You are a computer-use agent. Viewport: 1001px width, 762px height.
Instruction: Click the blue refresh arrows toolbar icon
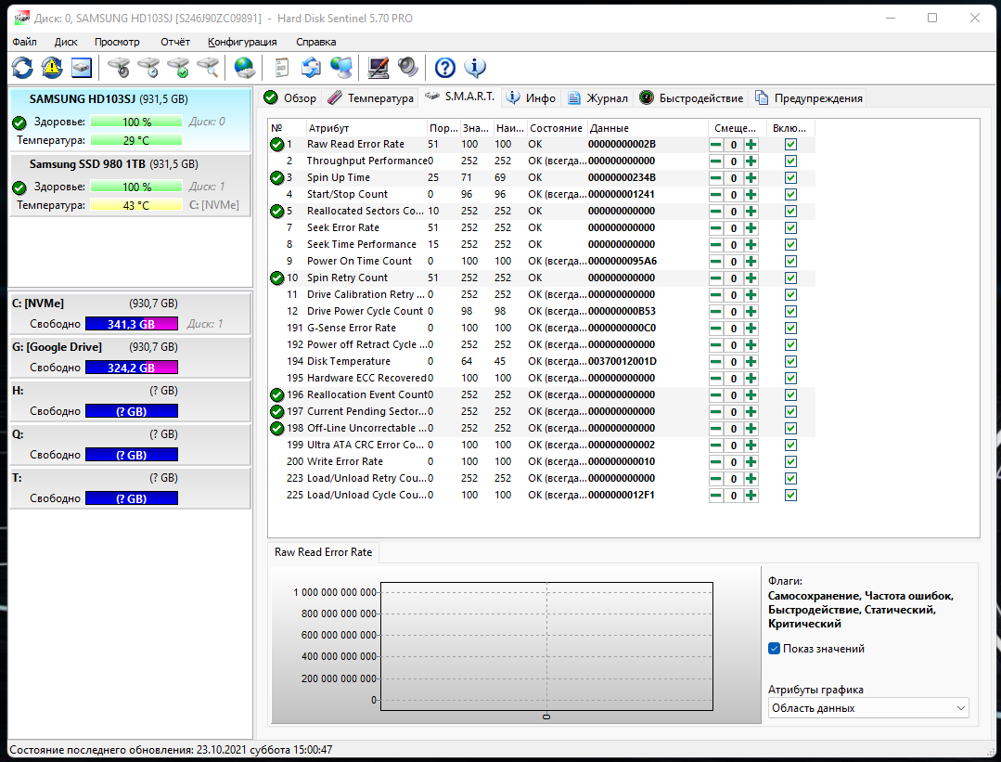22,68
